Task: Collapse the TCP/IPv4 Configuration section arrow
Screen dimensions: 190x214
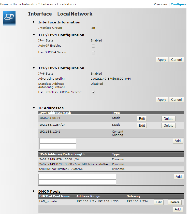Action: tap(34, 35)
